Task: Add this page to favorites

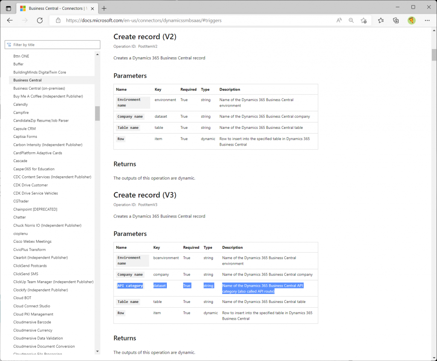Action: (364, 20)
